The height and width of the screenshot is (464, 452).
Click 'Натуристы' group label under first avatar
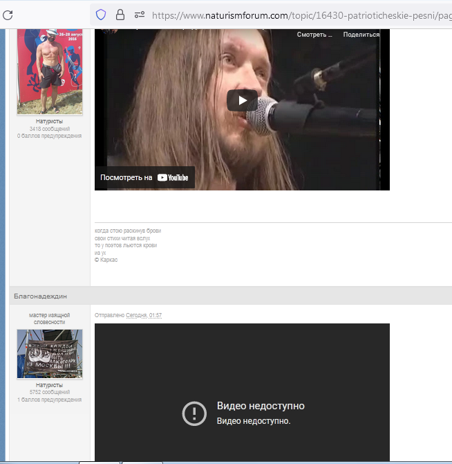coord(49,121)
